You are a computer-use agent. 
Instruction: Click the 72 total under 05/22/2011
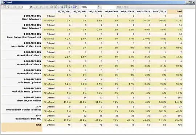click(85, 125)
